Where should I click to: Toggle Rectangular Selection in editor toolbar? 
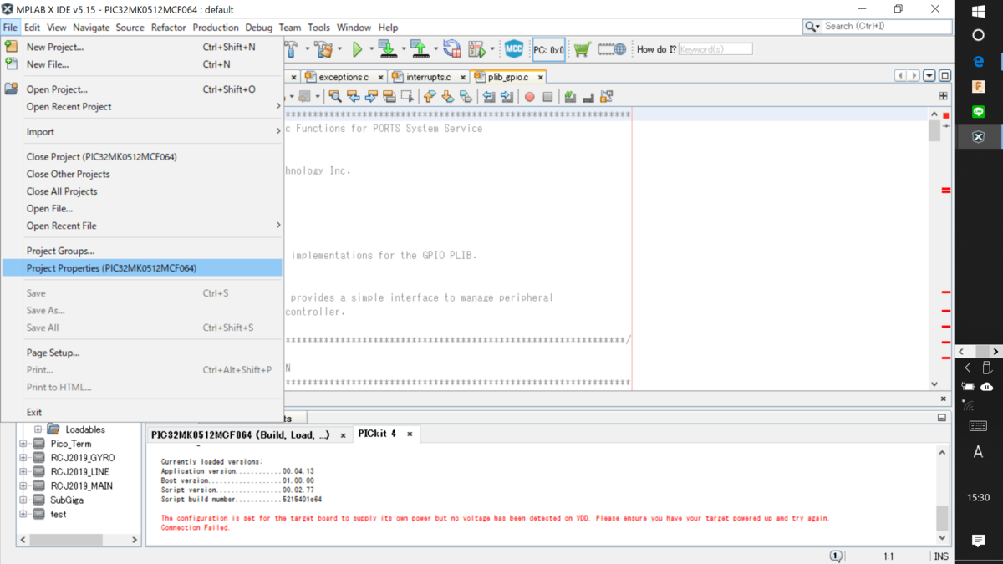pos(408,97)
